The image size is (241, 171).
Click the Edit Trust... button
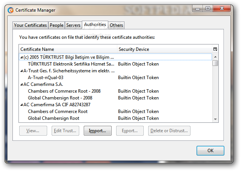(x=65, y=131)
